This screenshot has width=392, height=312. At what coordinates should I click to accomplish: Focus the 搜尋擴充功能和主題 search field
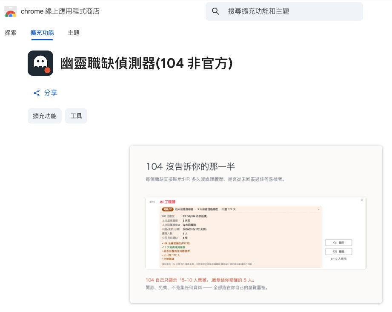coord(284,11)
